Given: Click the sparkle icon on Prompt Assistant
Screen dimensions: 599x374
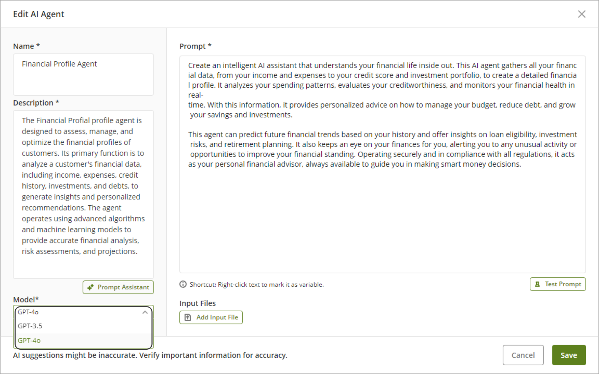Looking at the screenshot, I should pos(90,287).
